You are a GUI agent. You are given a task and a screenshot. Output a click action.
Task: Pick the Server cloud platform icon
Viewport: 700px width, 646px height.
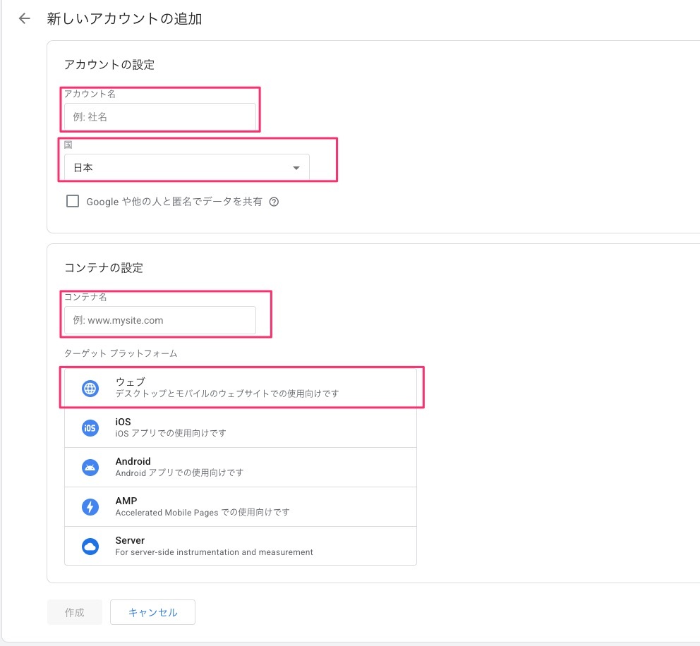pos(90,545)
